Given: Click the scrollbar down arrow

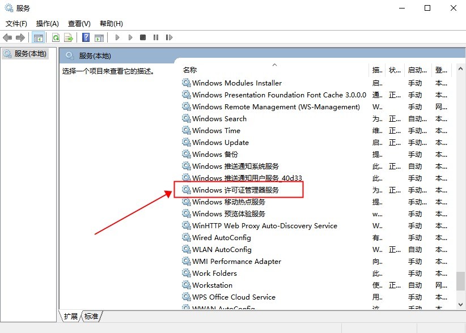Looking at the screenshot, I should 460,305.
